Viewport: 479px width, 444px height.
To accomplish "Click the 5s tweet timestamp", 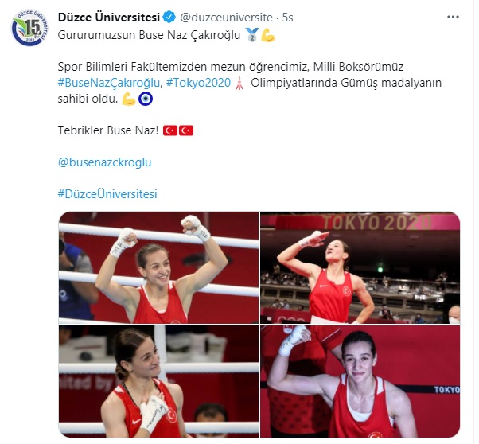I will [x=287, y=18].
